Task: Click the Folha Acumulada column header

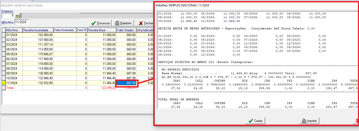Action: pyautogui.click(x=64, y=30)
